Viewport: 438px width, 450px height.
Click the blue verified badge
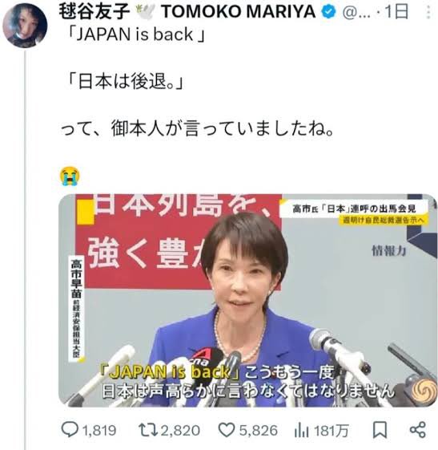(328, 11)
